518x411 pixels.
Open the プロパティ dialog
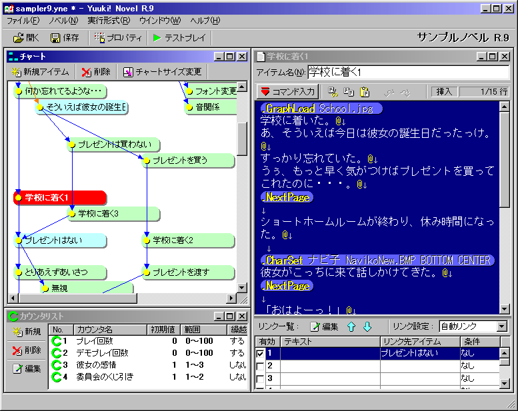118,38
